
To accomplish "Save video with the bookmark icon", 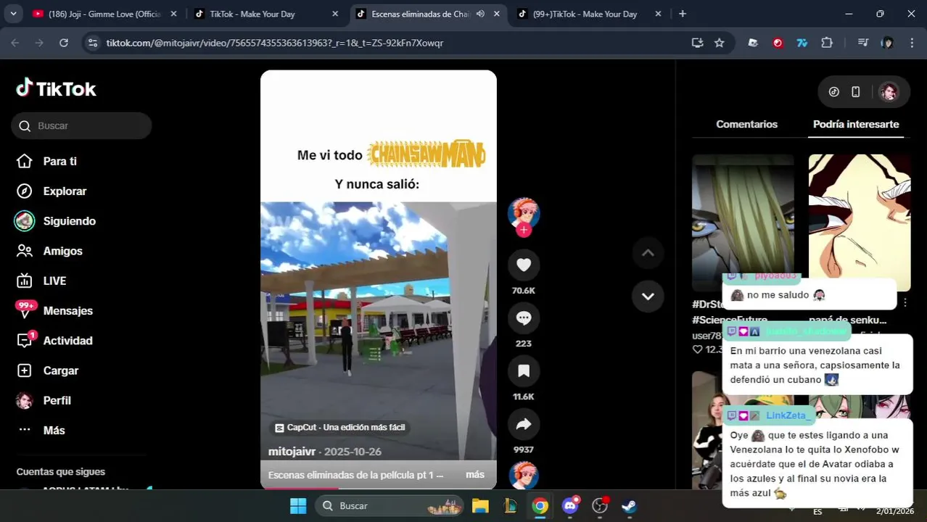I will tap(524, 371).
